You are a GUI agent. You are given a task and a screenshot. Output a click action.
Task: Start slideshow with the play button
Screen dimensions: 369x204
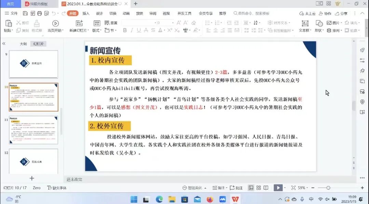coord(278,188)
